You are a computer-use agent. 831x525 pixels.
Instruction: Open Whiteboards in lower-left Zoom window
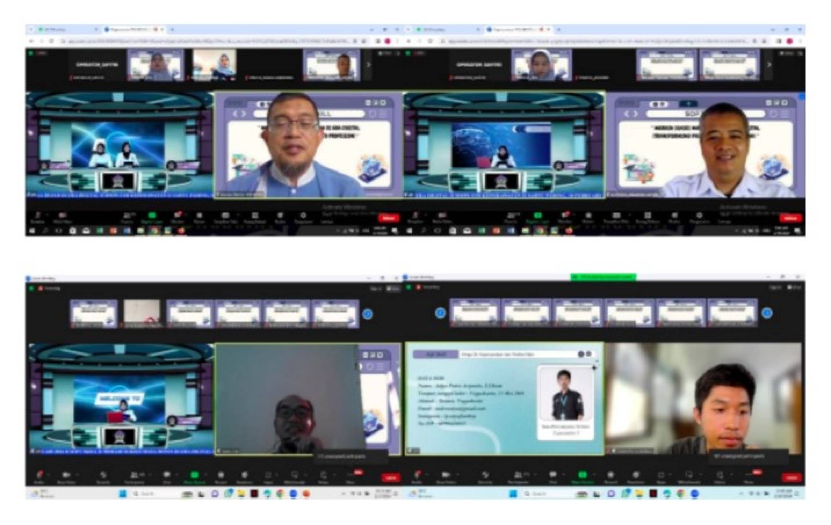pos(295,476)
